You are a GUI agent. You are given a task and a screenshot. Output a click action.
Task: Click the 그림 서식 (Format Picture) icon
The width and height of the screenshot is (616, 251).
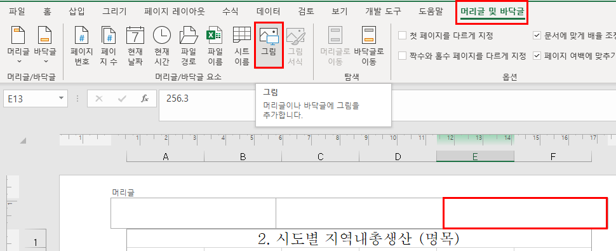(x=295, y=45)
